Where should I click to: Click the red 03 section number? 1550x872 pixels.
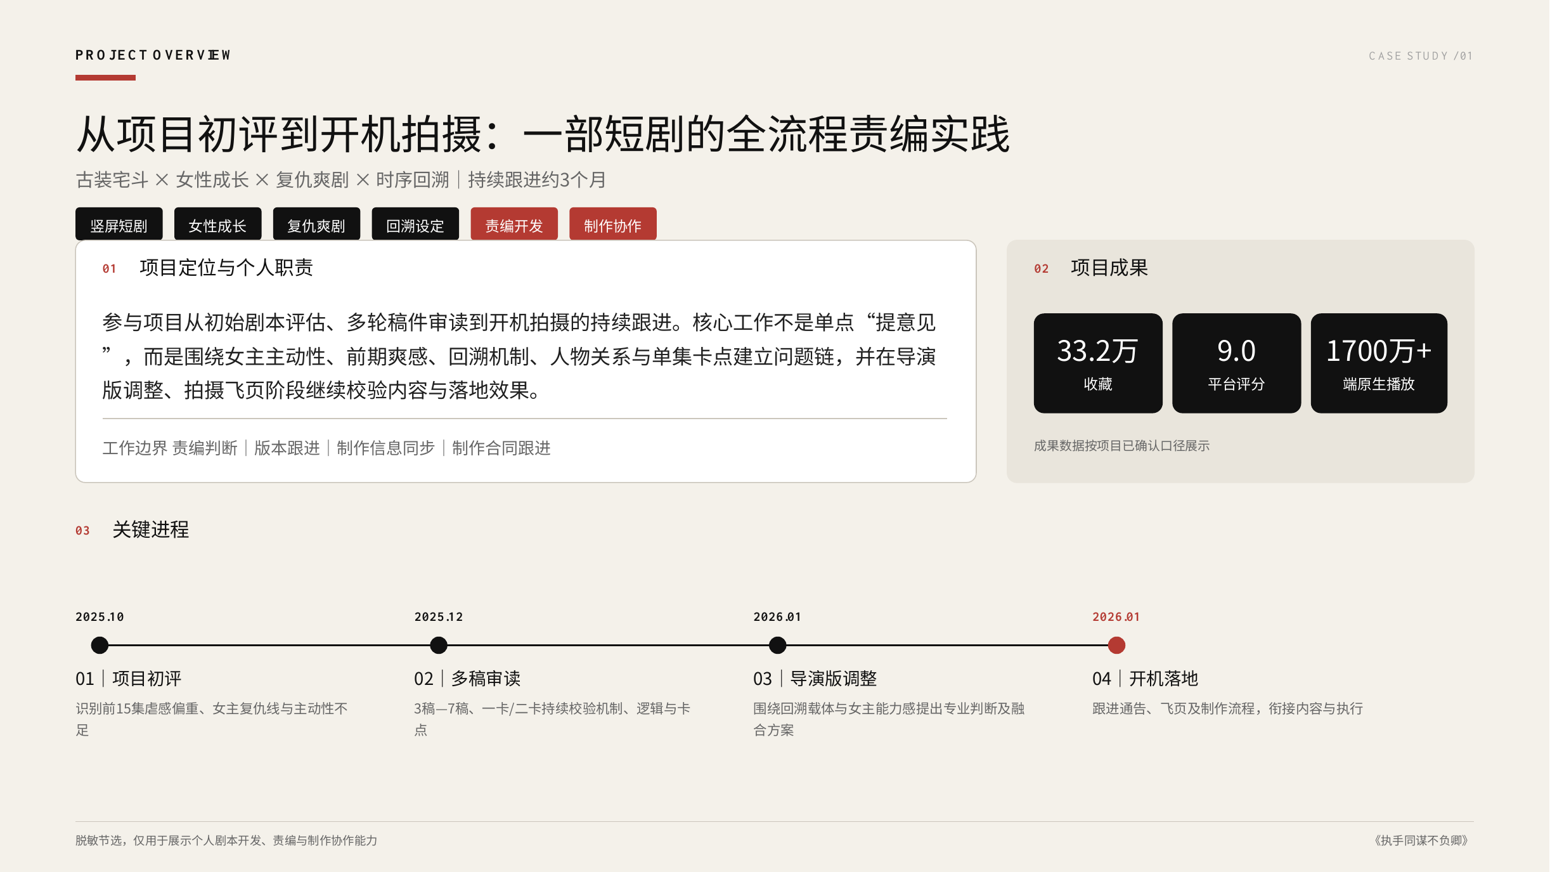82,531
